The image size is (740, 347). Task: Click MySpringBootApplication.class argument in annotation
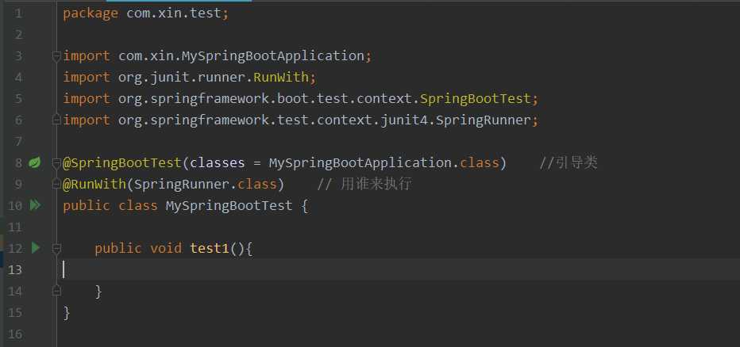click(383, 163)
